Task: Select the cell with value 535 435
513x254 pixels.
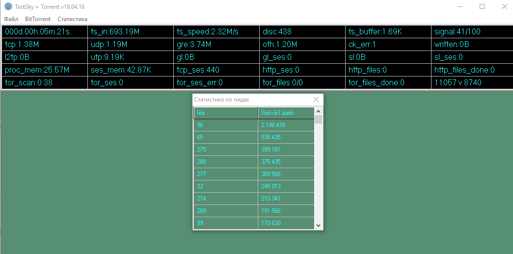Action: click(286, 137)
